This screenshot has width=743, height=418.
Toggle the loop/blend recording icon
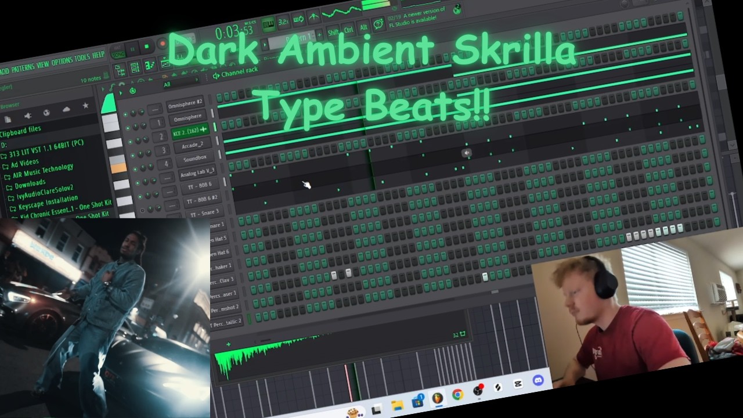point(299,19)
